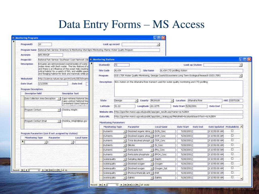
Task: Expand the Program dropdown in Monitoring Stations
Action: pyautogui.click(x=241, y=76)
